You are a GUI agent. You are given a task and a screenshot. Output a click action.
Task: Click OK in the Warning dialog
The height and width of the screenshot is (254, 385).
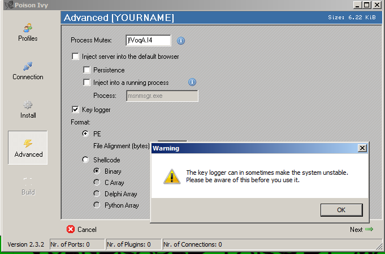(x=341, y=210)
